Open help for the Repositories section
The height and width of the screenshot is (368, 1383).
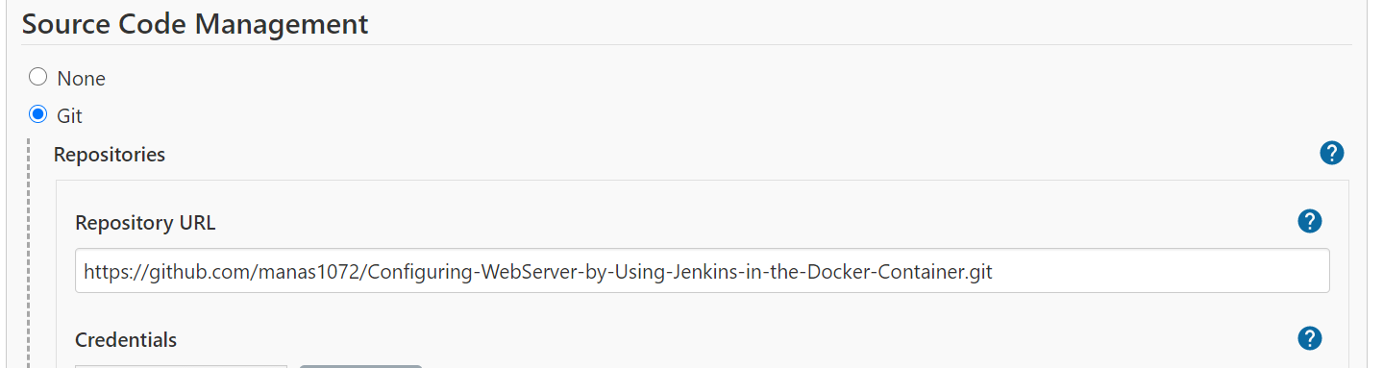click(1331, 153)
